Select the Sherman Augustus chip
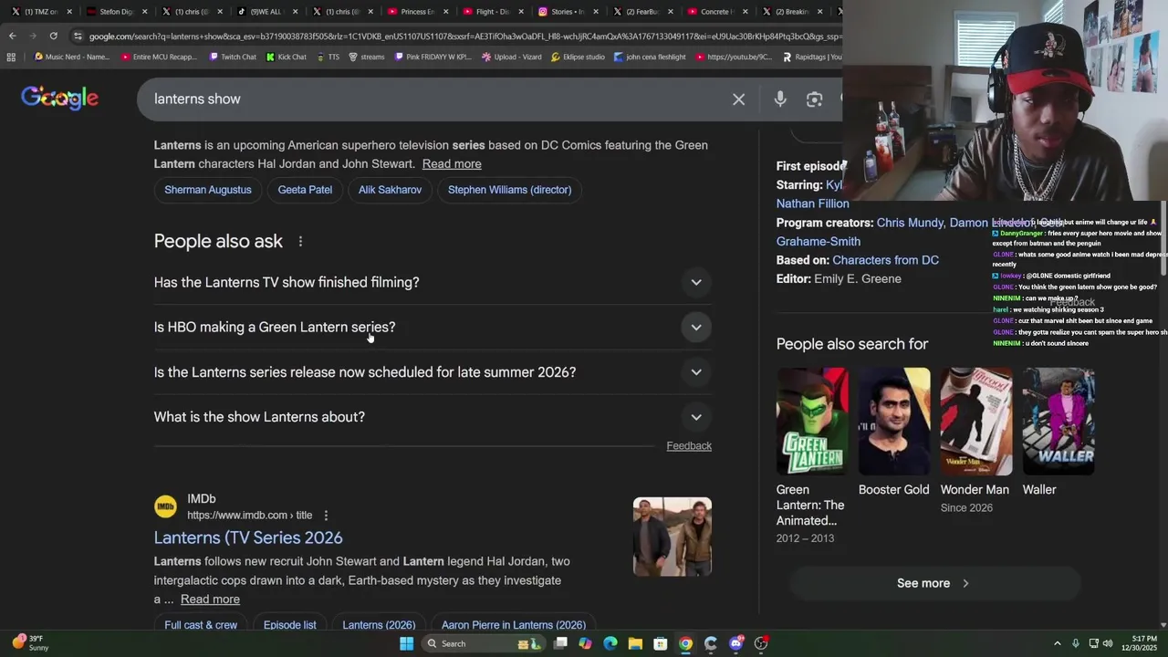Screen dimensions: 1168x657 pos(208,190)
